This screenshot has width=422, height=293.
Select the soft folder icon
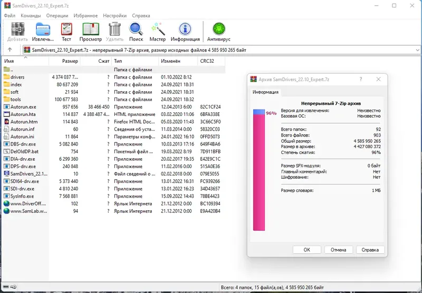click(x=6, y=92)
